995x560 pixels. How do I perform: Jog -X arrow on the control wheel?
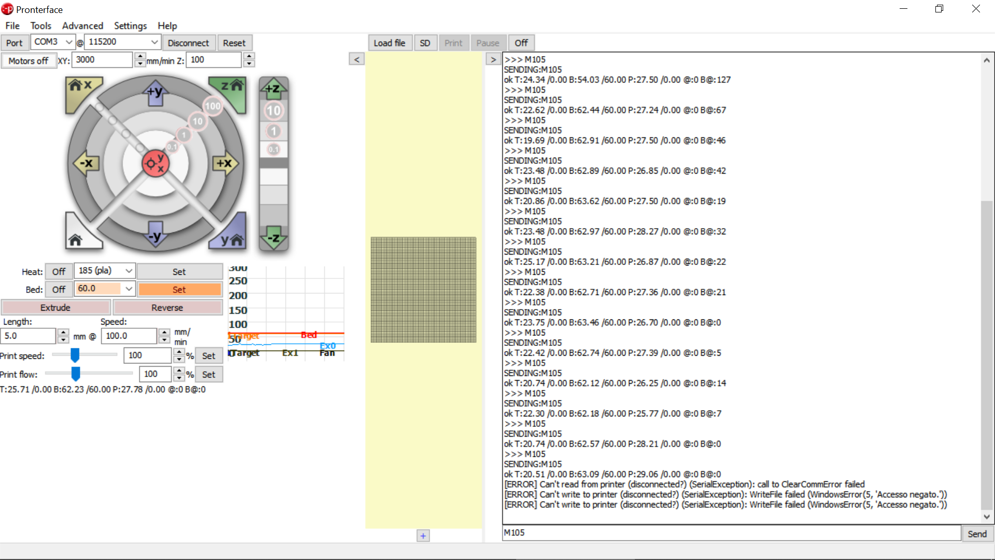pos(86,163)
